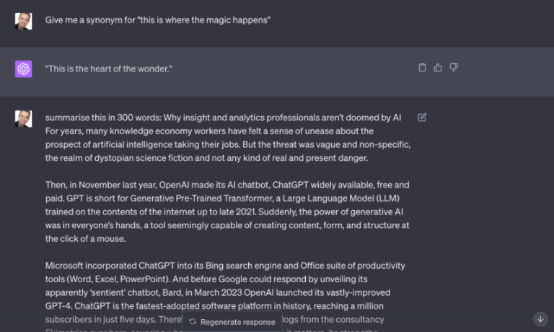
Task: Click the line starting 'For years, many knowledge economy'
Action: coord(209,131)
